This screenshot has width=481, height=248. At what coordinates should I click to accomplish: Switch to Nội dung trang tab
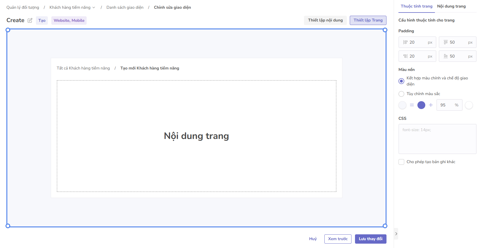point(451,6)
